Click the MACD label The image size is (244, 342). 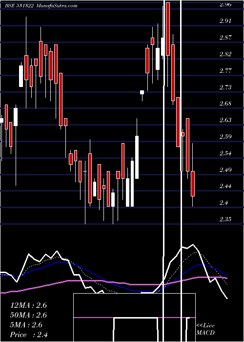[x=205, y=333]
